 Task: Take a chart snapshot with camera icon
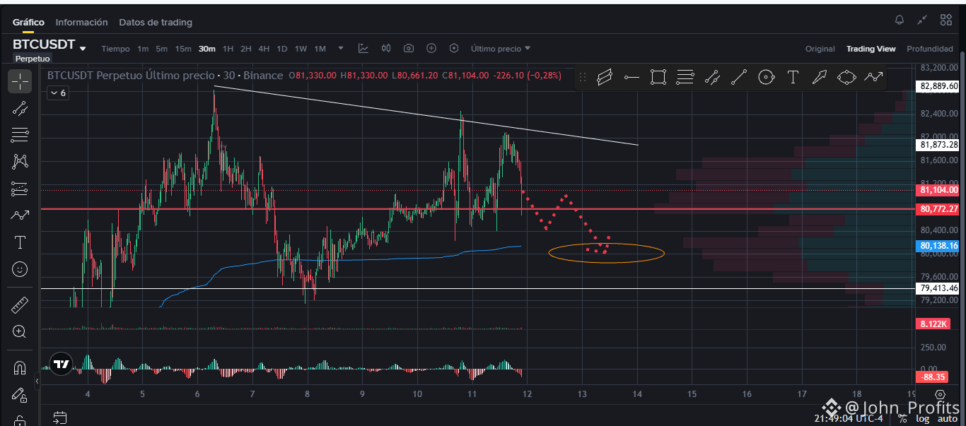409,49
